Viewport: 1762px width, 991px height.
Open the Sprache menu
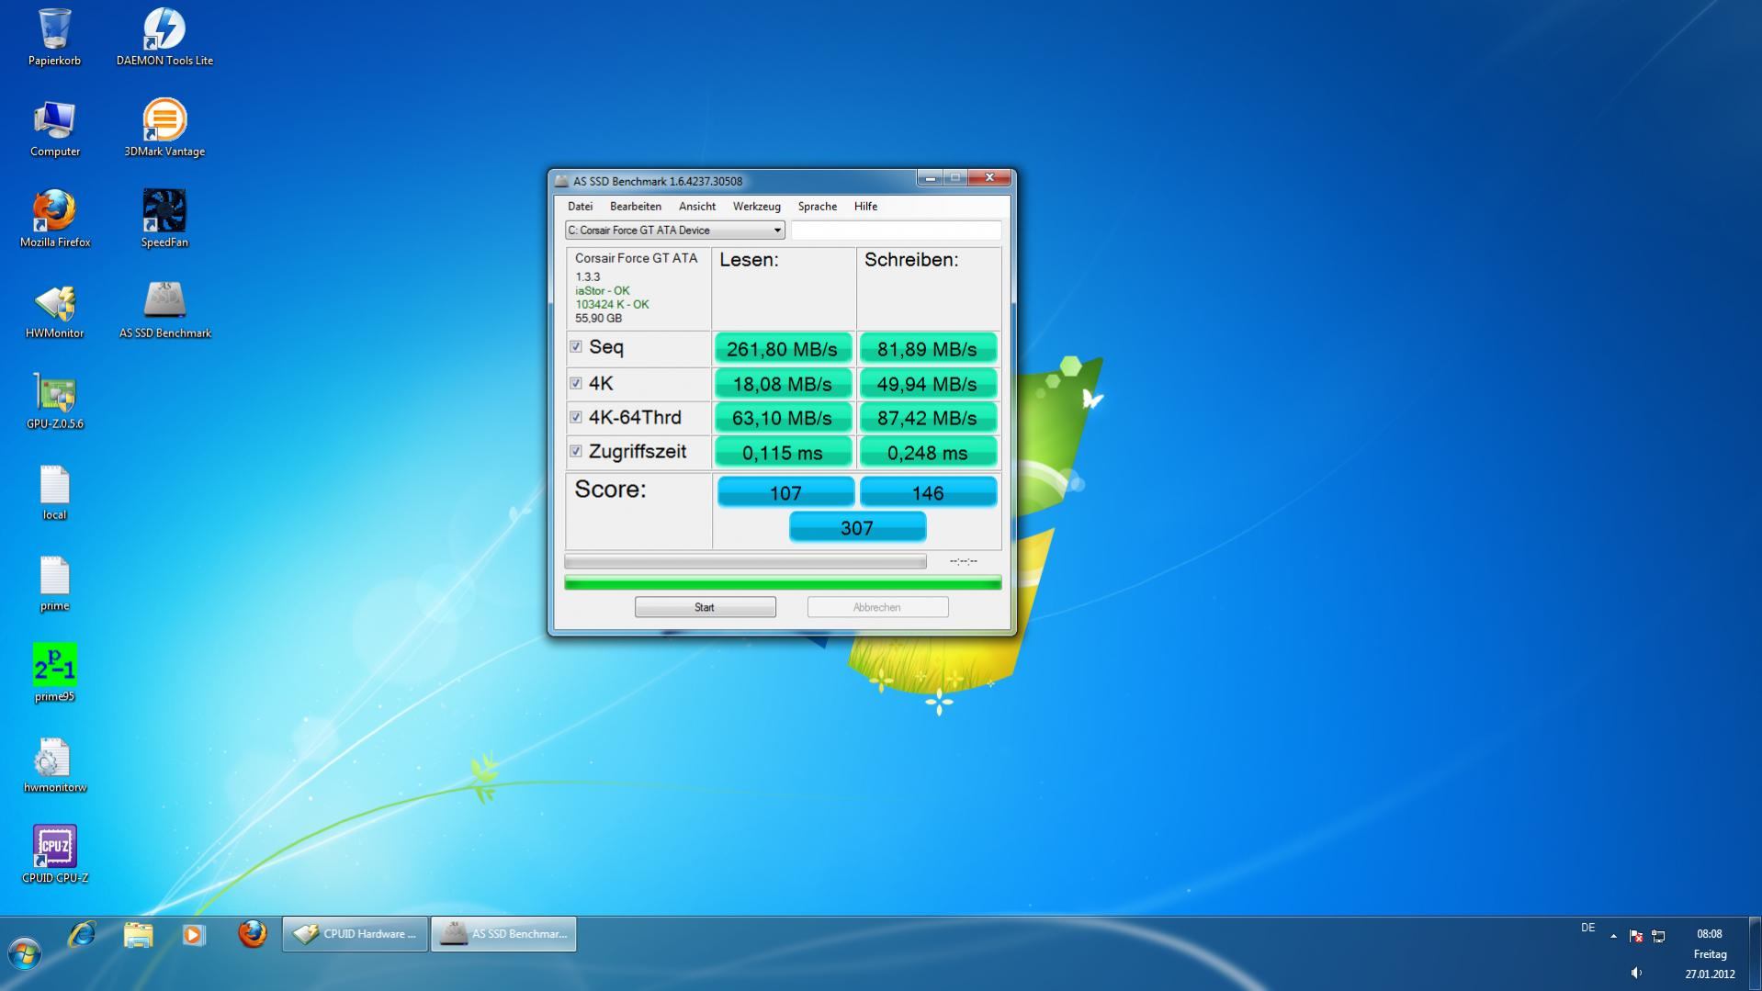(x=818, y=207)
